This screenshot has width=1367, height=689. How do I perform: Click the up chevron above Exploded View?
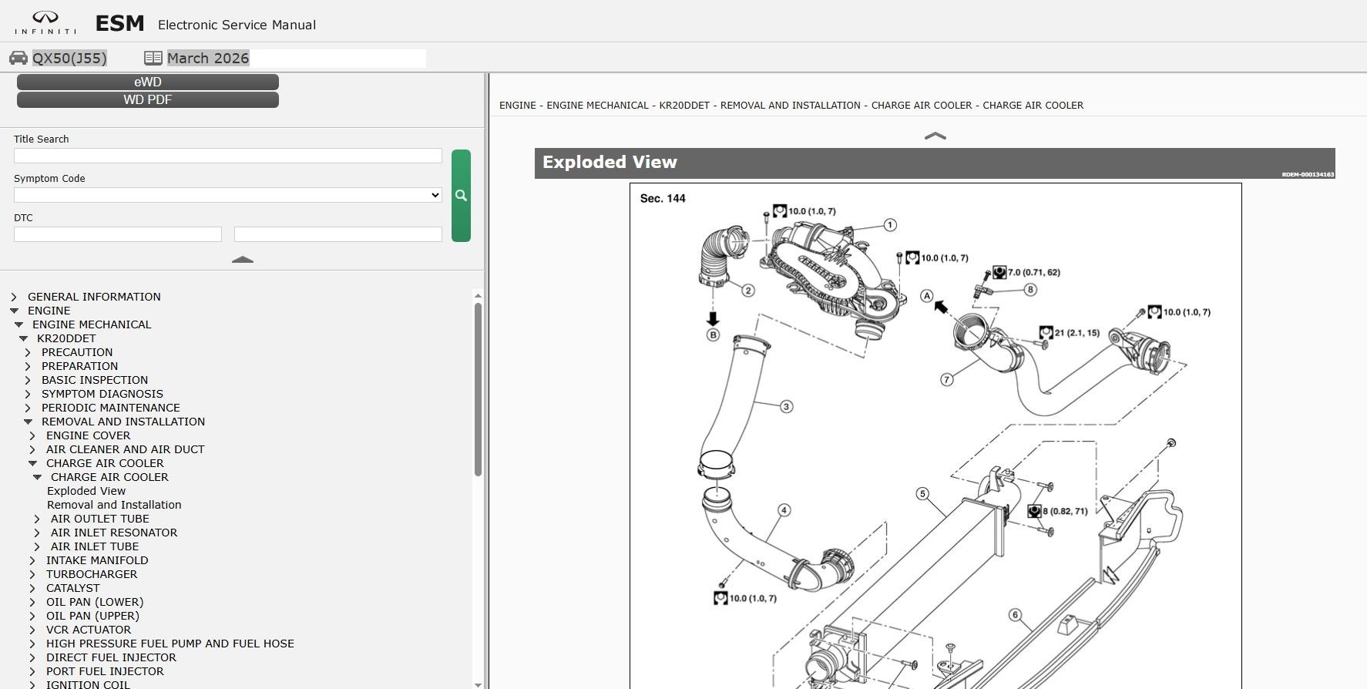[x=934, y=136]
